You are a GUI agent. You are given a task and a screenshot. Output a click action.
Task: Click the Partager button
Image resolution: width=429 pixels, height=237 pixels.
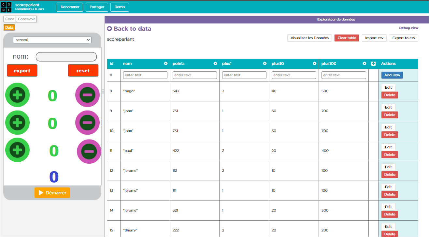point(97,7)
